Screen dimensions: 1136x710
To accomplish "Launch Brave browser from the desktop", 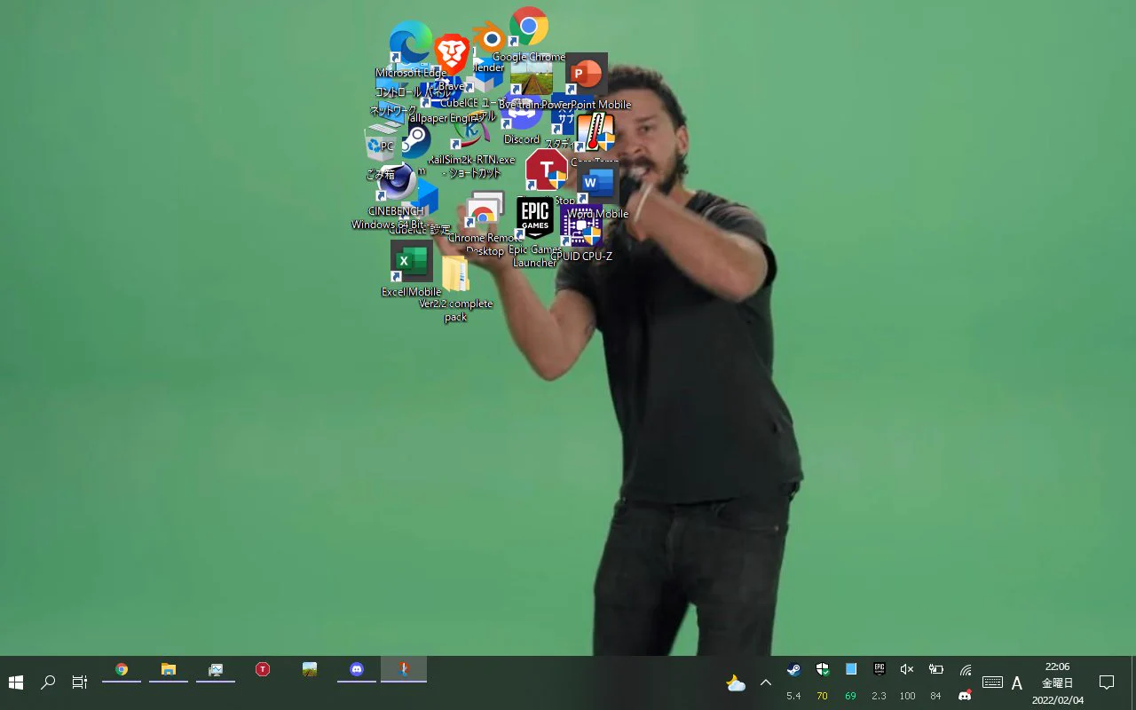I will coord(451,55).
